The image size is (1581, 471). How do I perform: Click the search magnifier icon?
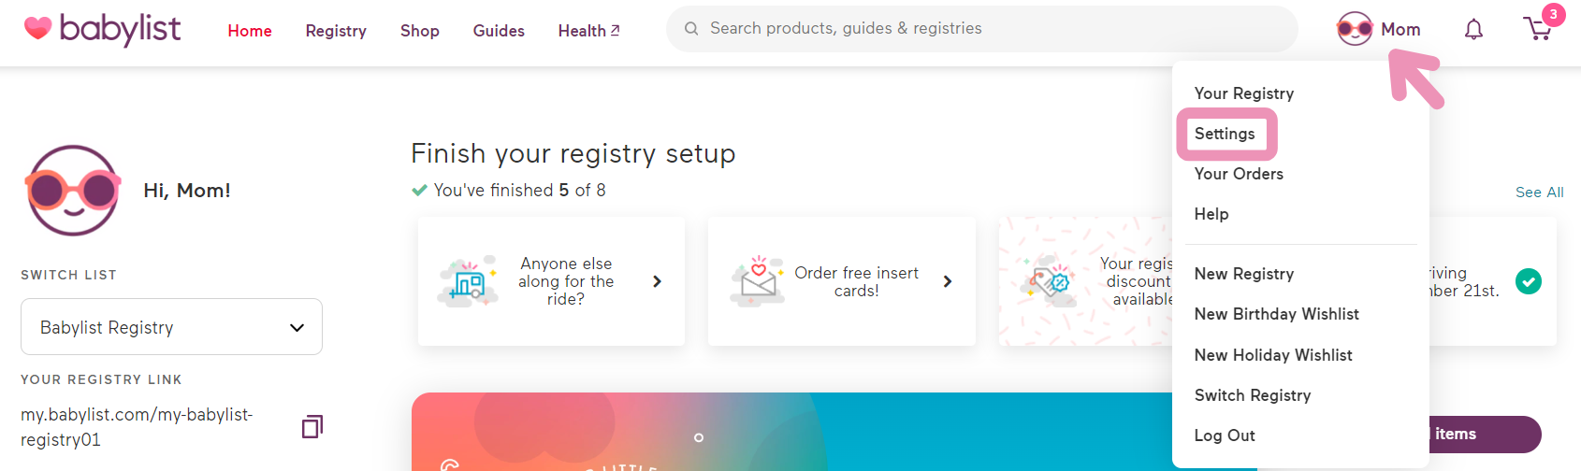[x=691, y=29]
